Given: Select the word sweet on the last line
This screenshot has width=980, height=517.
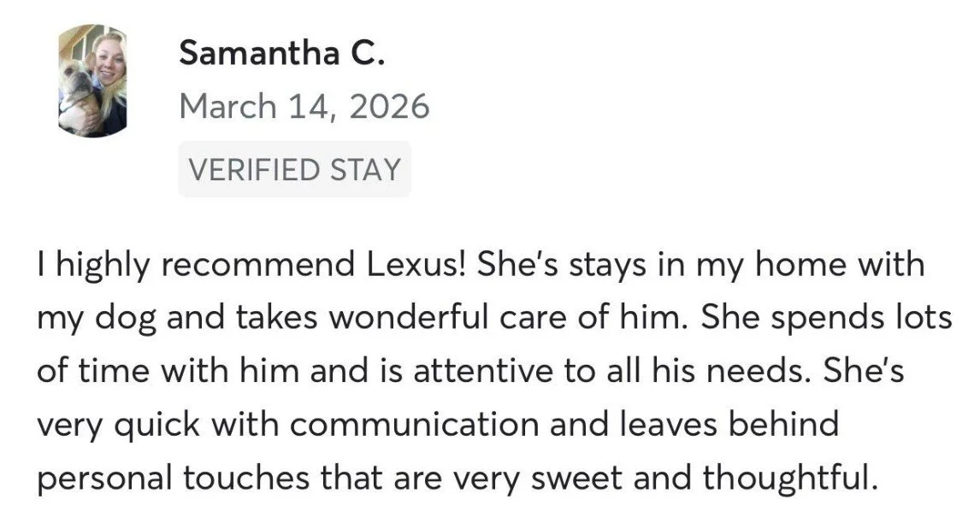Looking at the screenshot, I should click(577, 479).
